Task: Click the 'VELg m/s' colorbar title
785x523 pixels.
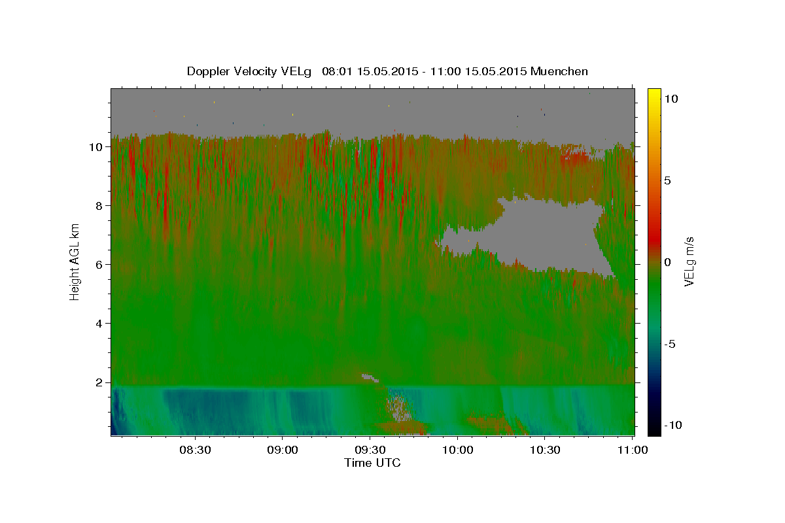Action: [689, 261]
